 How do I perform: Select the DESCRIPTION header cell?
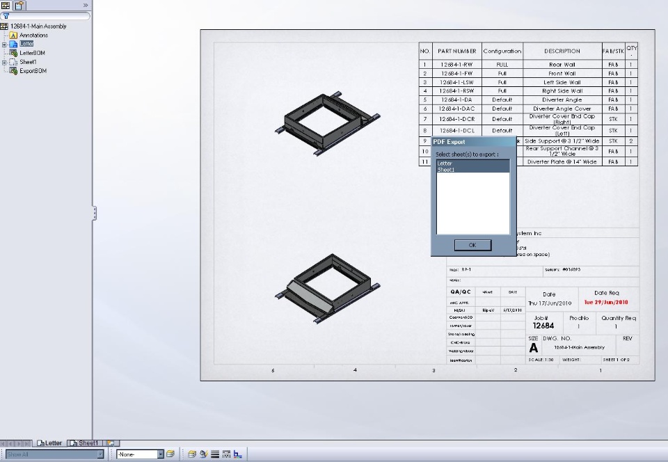(562, 51)
